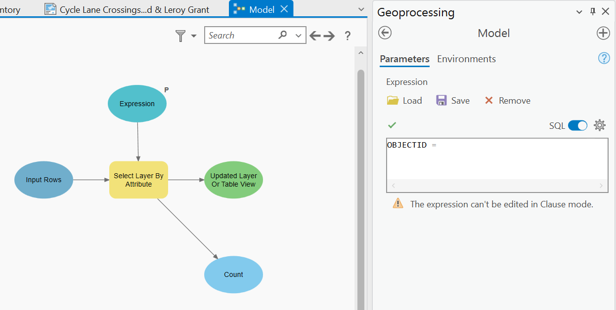Click the model view help question mark
Viewport: 616px width, 310px height.
(x=348, y=36)
